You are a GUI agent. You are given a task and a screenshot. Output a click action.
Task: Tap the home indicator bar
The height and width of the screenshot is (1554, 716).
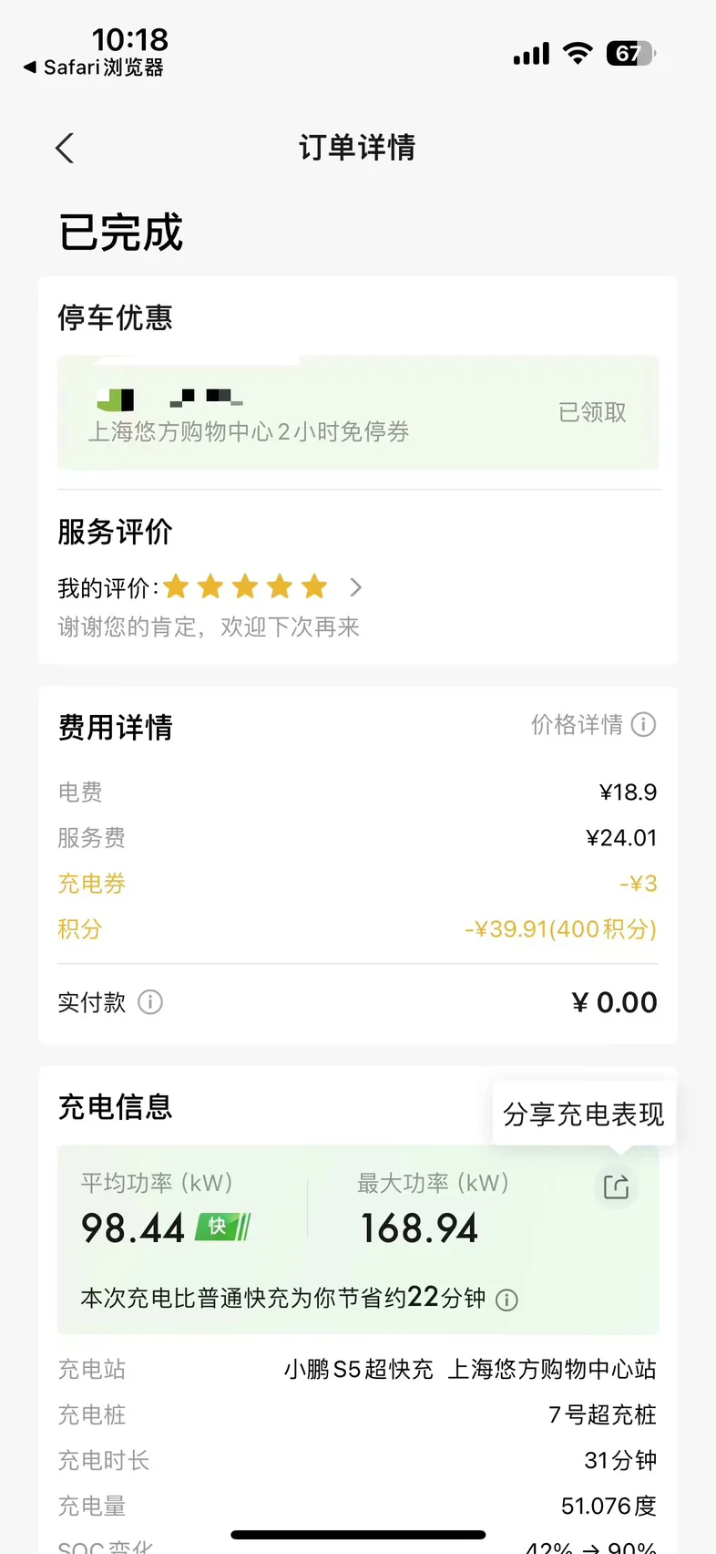[358, 1535]
